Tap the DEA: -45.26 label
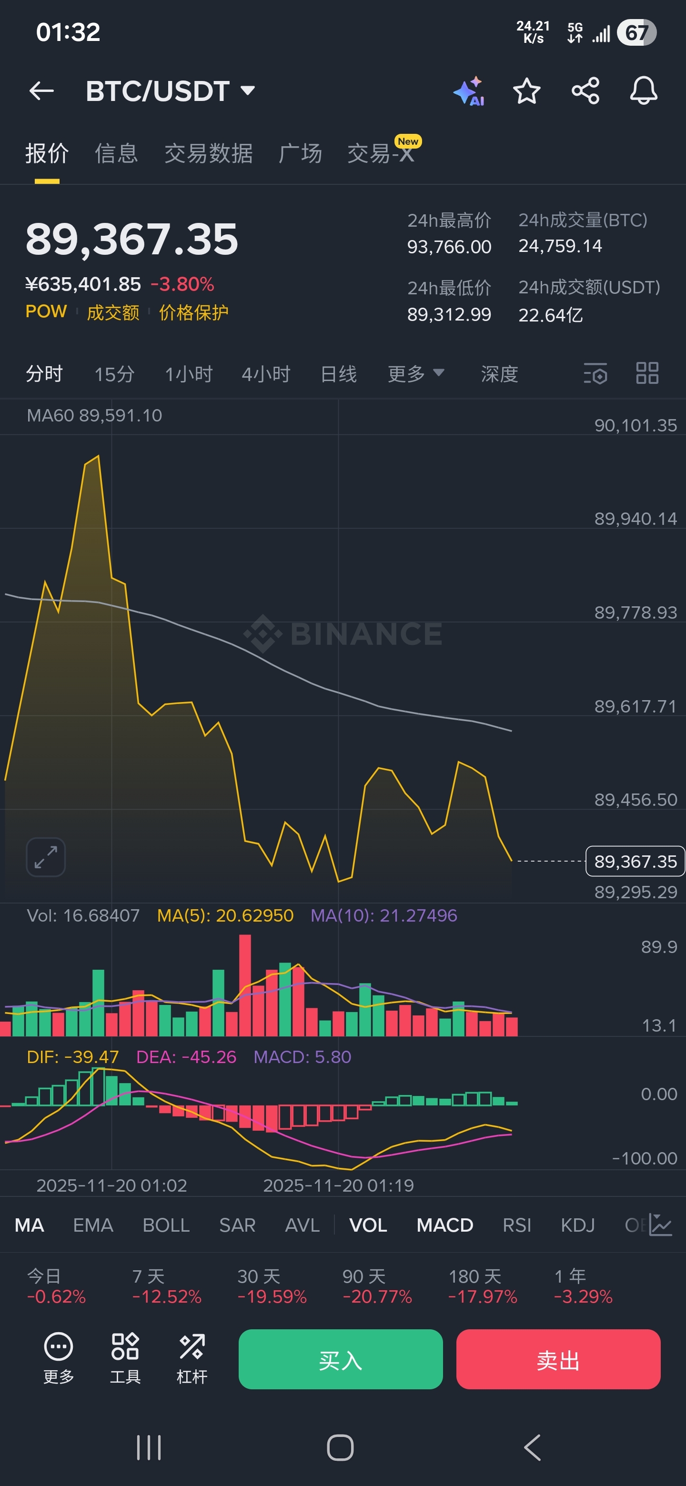This screenshot has width=686, height=1486. [x=186, y=1057]
